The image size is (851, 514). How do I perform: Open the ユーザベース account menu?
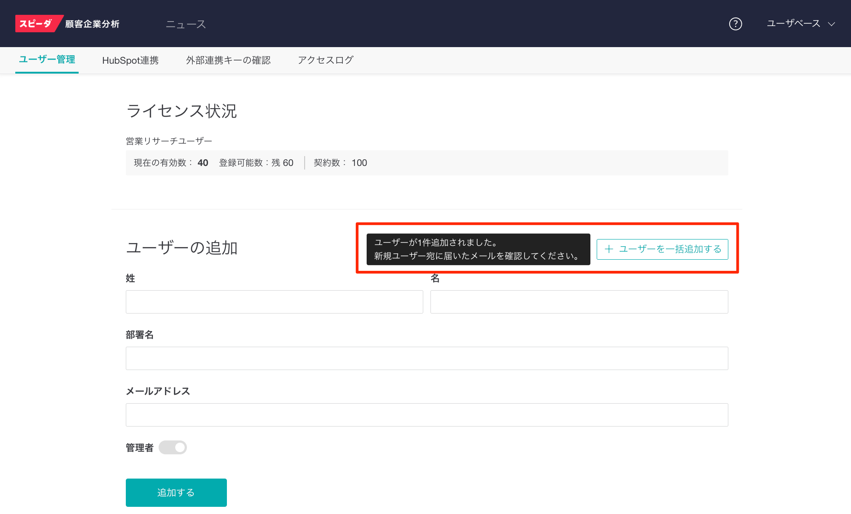click(x=793, y=24)
